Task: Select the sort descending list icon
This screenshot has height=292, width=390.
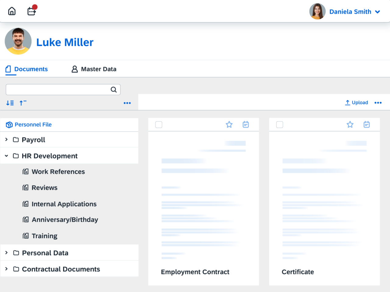Action: 10,103
